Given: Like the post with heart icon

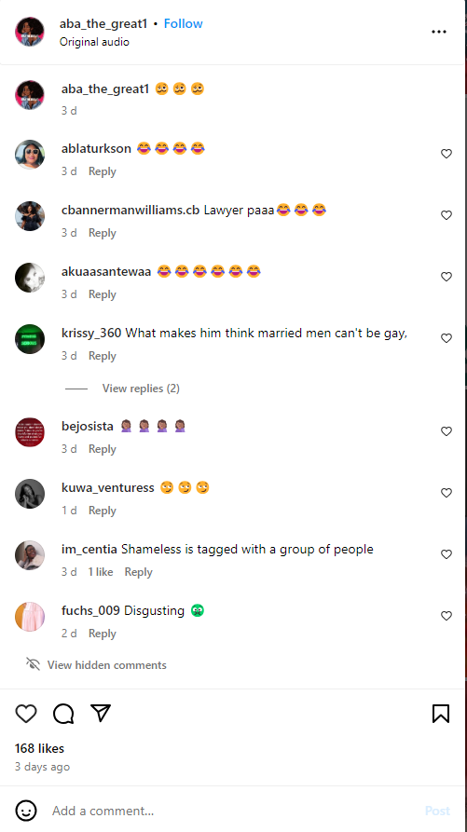Looking at the screenshot, I should point(26,714).
